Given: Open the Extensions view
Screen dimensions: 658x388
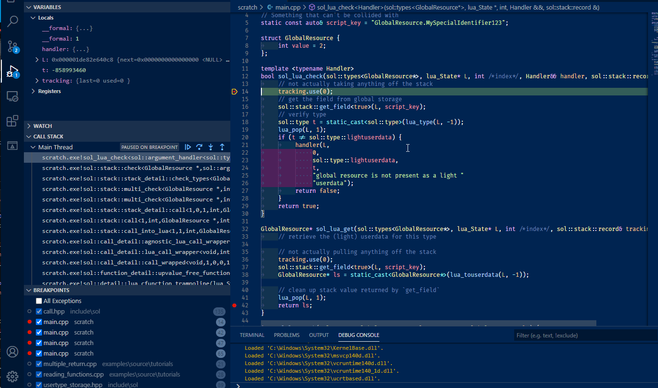Looking at the screenshot, I should coord(12,121).
